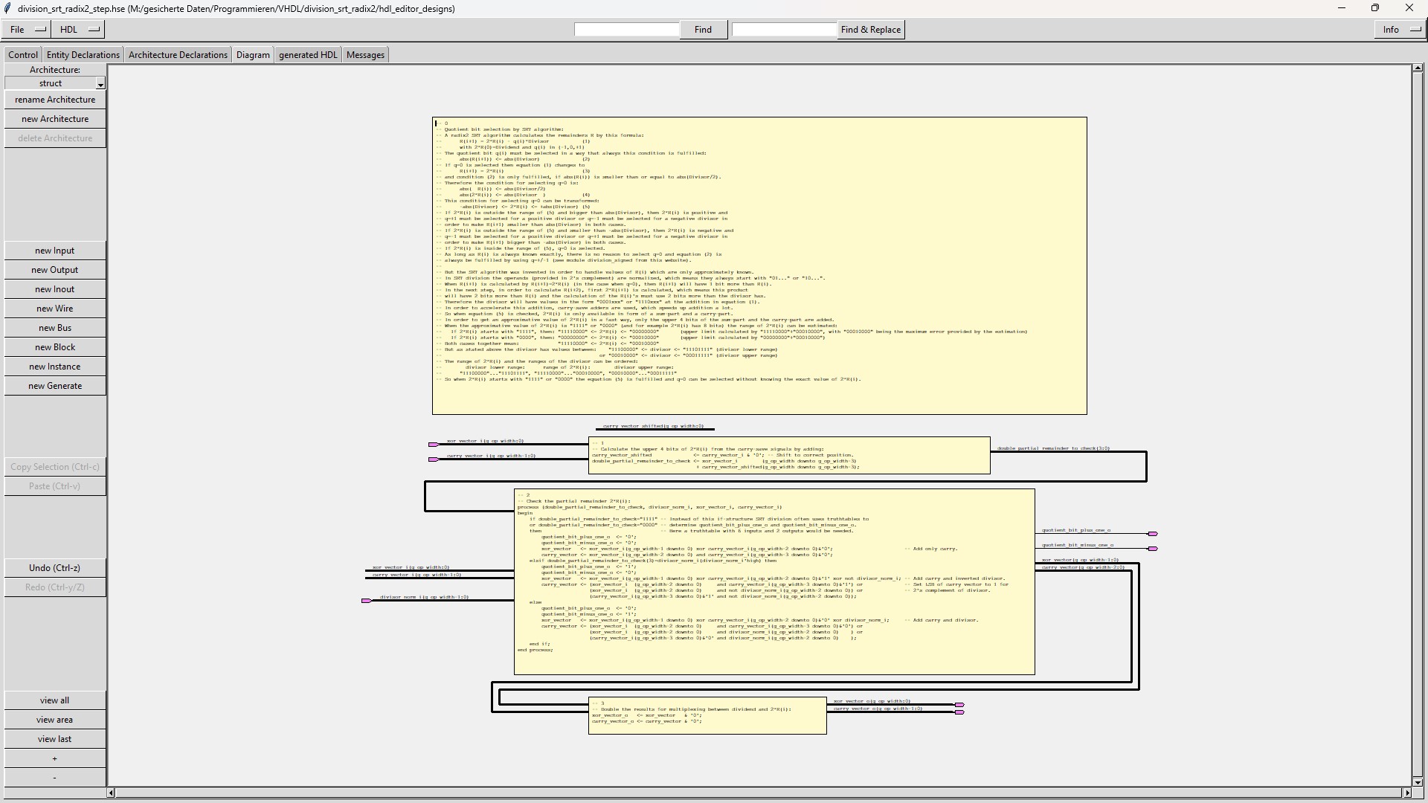Click the Undo (Ctrl-z) button
The height and width of the screenshot is (803, 1428).
point(55,568)
